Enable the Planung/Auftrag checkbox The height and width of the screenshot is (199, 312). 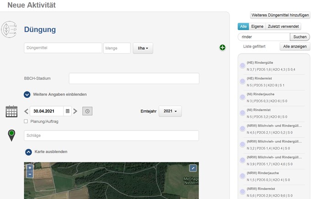(26, 122)
